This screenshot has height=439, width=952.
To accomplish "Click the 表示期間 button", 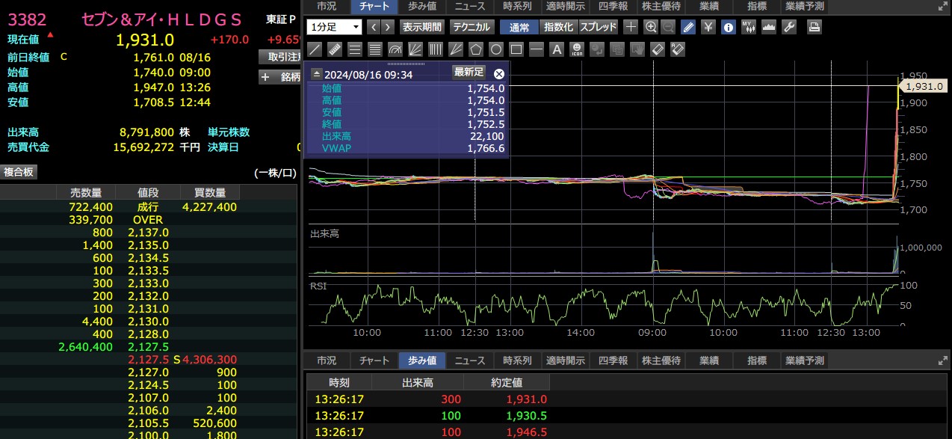I will pos(422,27).
